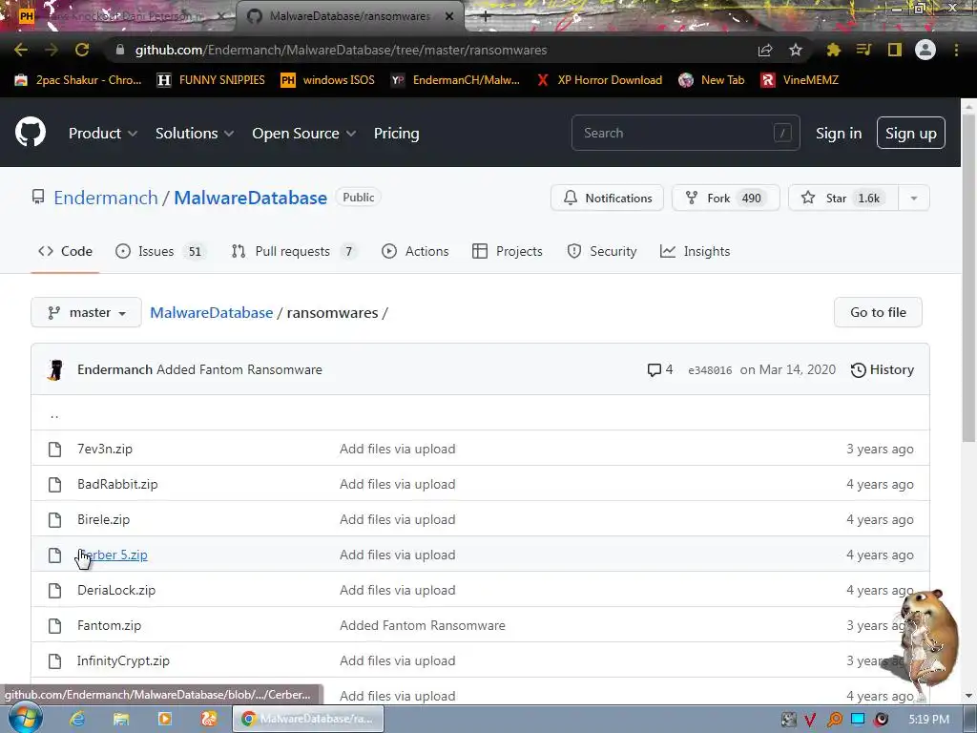
Task: Click the taskbar clock showing 5:19 PM
Action: click(928, 720)
